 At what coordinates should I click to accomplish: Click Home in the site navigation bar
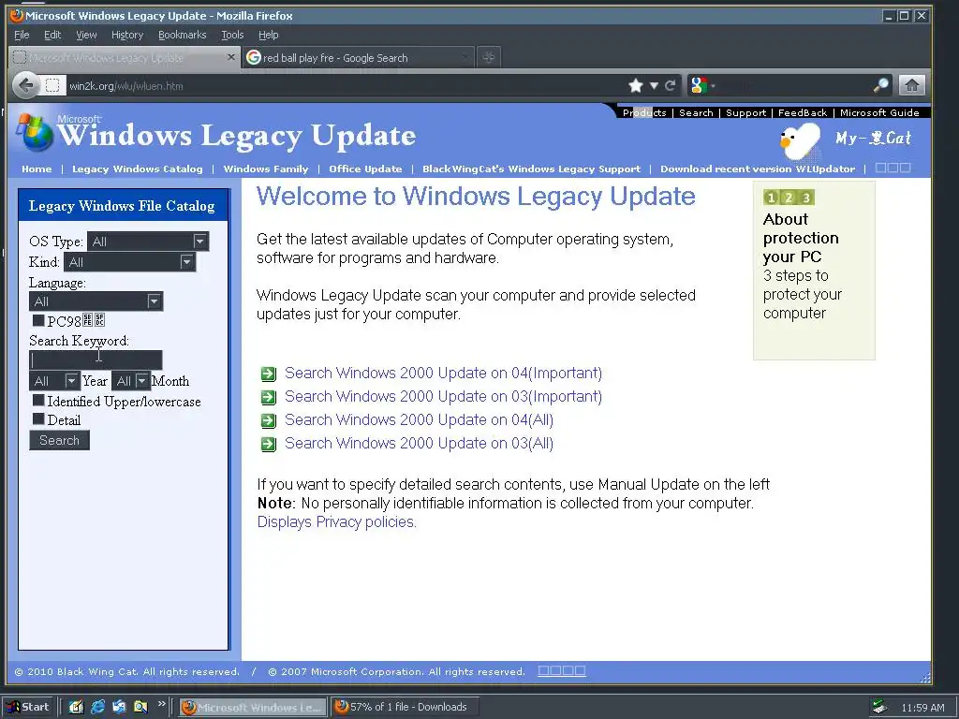pos(37,169)
